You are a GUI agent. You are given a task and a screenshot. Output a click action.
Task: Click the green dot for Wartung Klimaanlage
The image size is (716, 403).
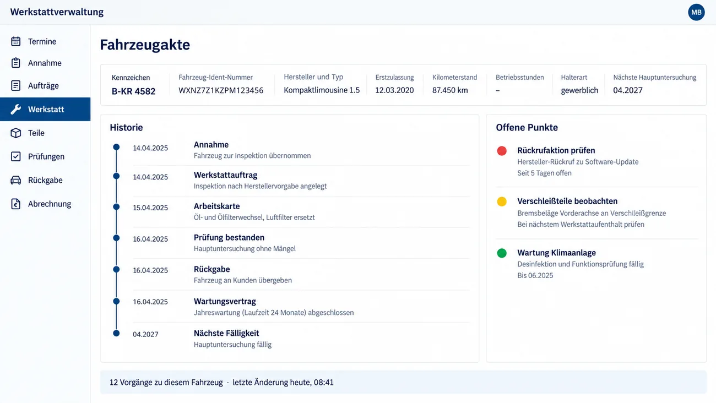pos(502,253)
